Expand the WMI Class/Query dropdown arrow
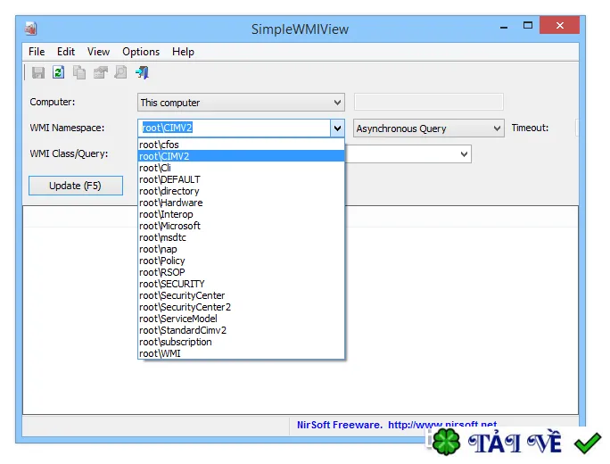This screenshot has width=610, height=464. click(x=464, y=154)
